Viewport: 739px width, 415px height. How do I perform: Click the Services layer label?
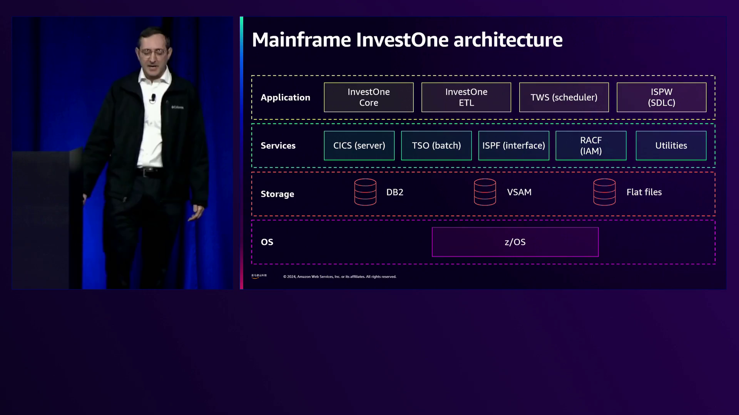pyautogui.click(x=278, y=146)
